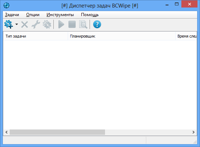Open the Помощь menu
Viewport: 200px width, 147px height.
point(90,15)
